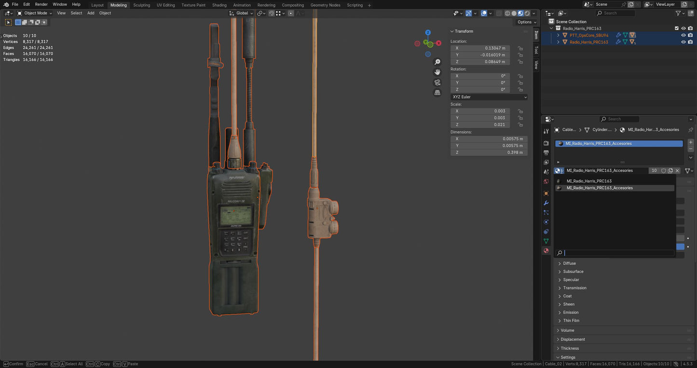This screenshot has width=697, height=368.
Task: Click the outliner Search field
Action: click(x=618, y=13)
